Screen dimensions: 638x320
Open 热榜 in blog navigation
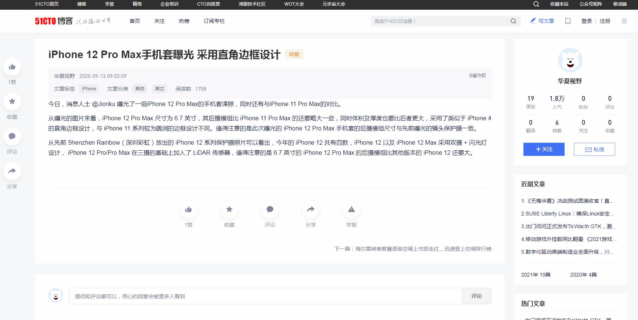click(x=184, y=21)
